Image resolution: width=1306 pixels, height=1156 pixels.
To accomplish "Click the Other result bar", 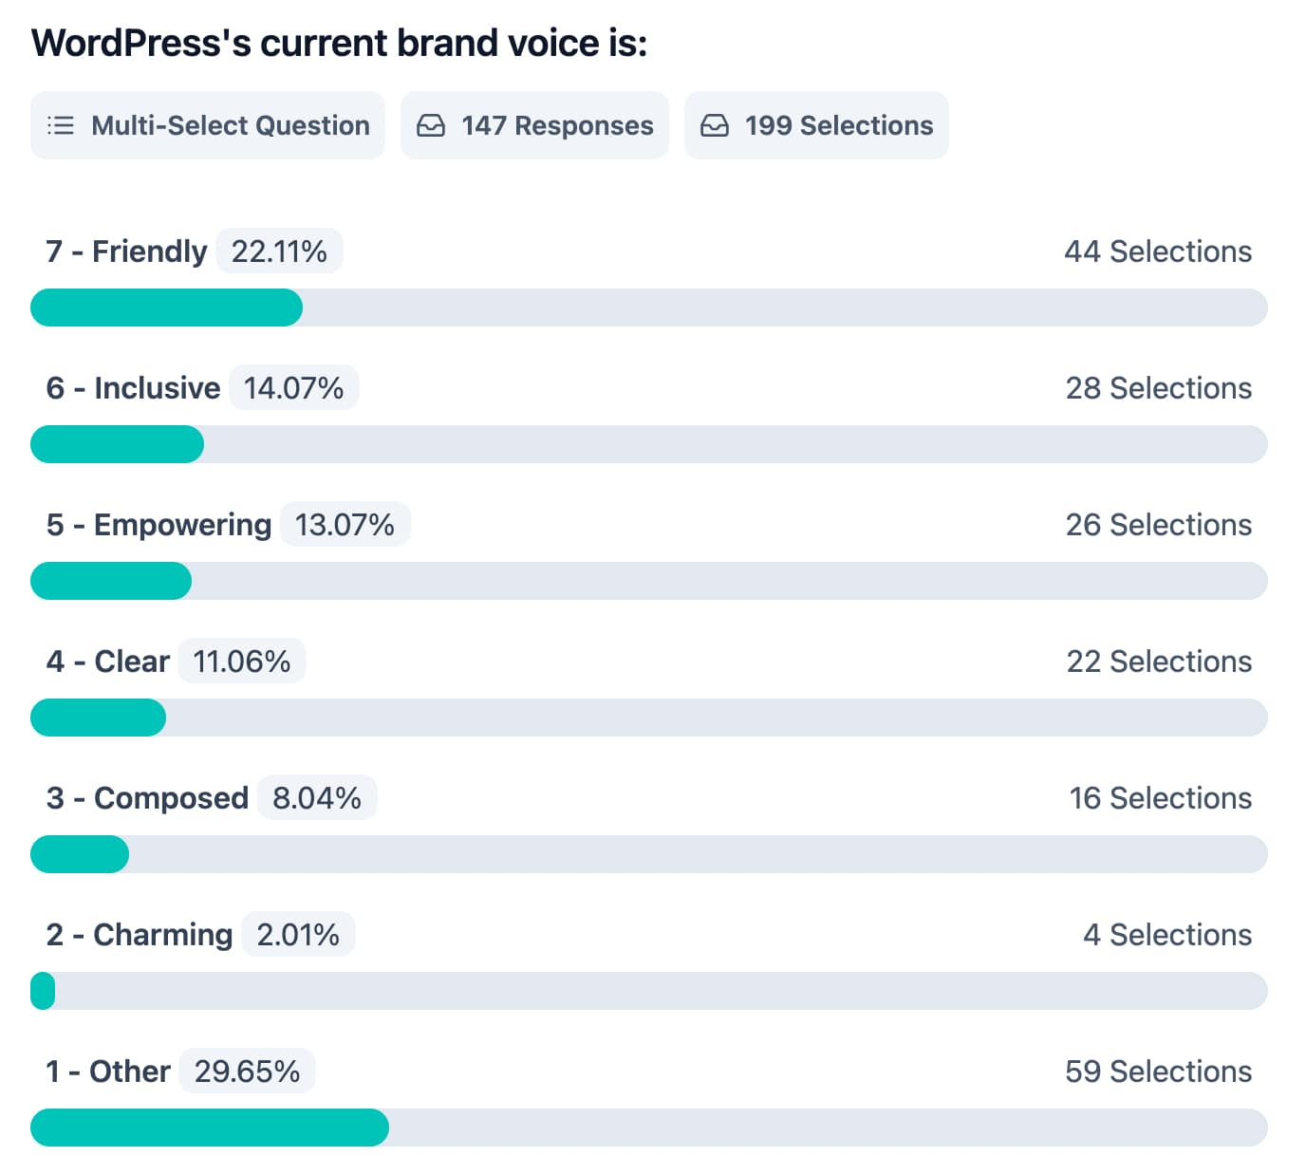I will 649,1128.
